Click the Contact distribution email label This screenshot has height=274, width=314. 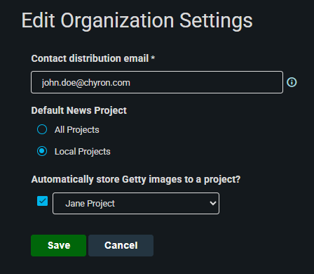click(90, 58)
